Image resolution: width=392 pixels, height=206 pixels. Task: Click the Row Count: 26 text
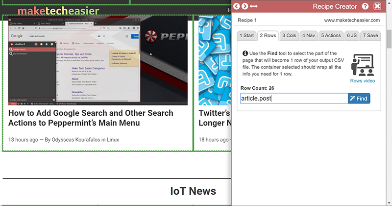pos(257,88)
